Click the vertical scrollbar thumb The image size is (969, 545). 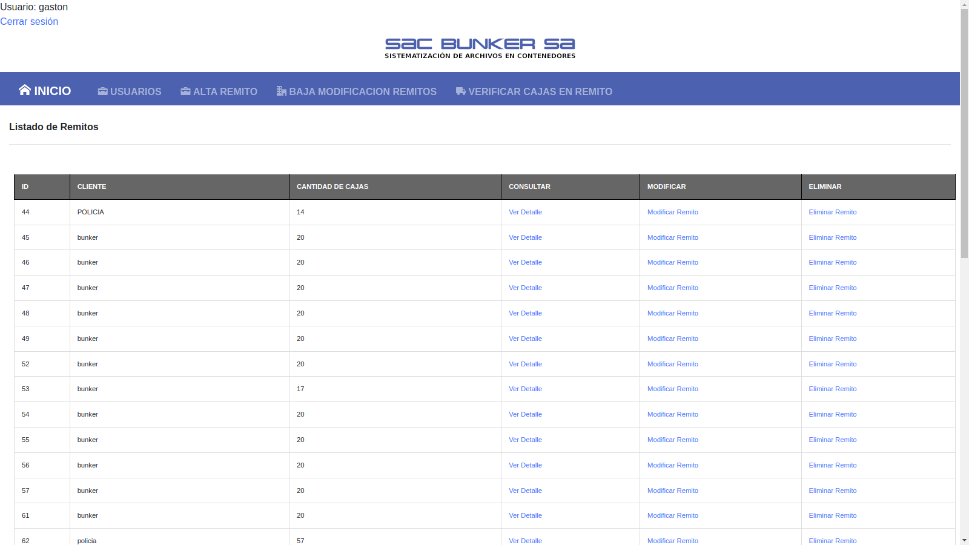pyautogui.click(x=964, y=133)
